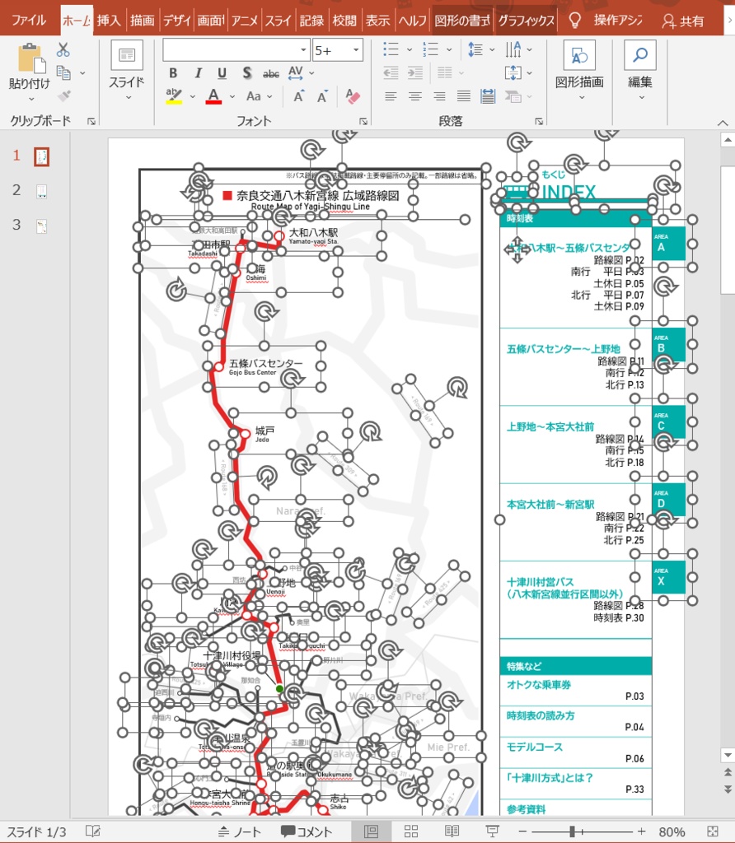
Task: Click the Share (共有) button
Action: (683, 21)
